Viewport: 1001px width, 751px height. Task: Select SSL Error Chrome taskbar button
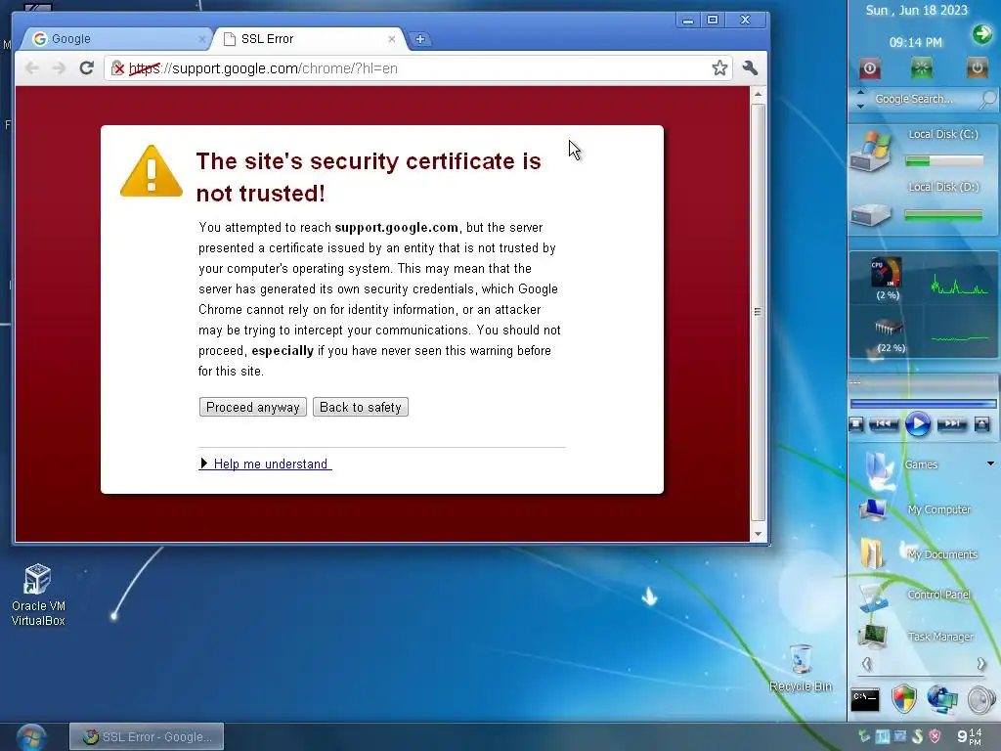pos(147,736)
